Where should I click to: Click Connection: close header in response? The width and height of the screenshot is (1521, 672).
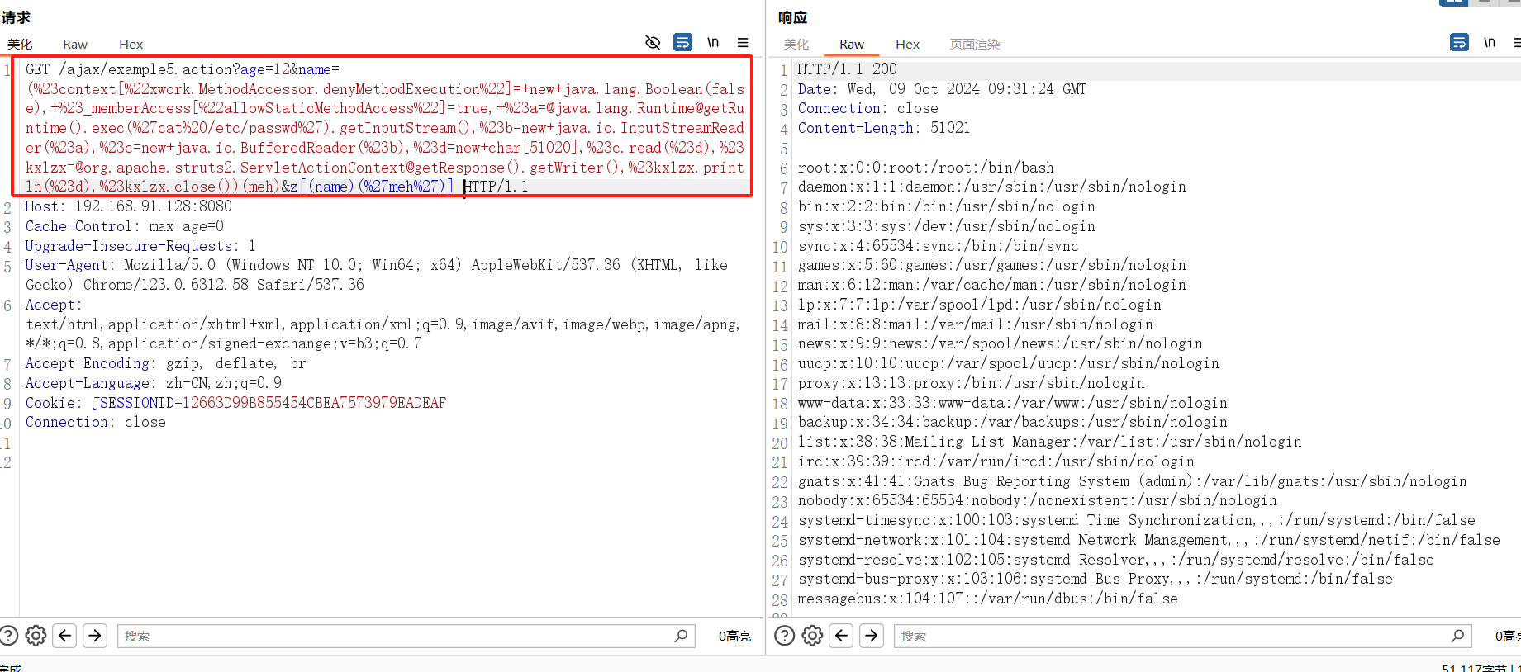[867, 108]
